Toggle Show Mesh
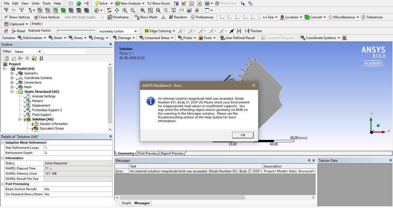 pos(146,17)
